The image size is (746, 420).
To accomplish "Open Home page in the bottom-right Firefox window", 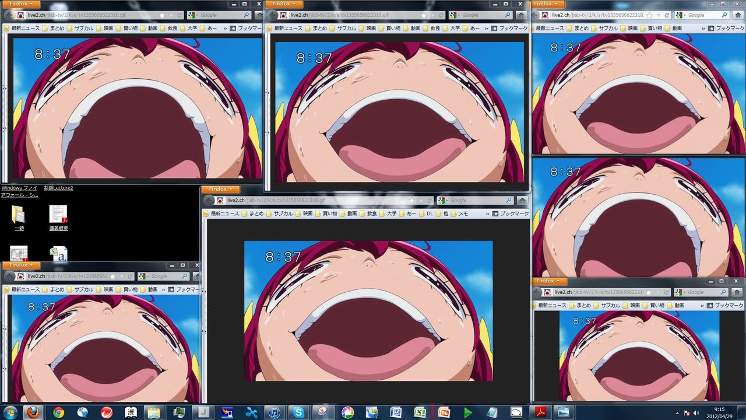I will pyautogui.click(x=737, y=292).
